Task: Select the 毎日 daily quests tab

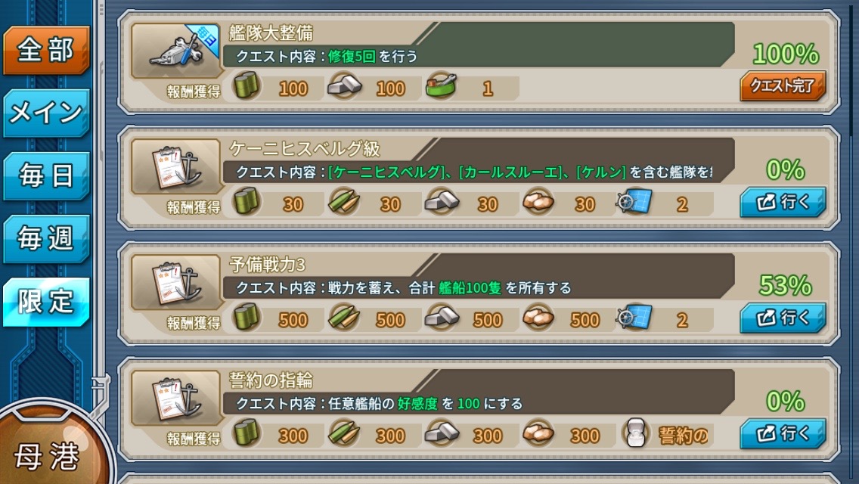Action: pyautogui.click(x=46, y=176)
